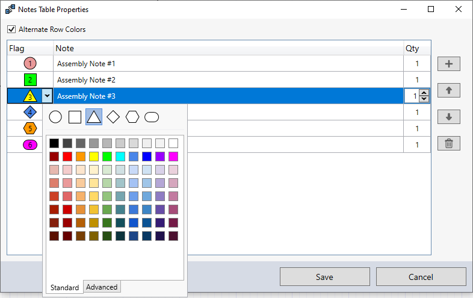
Task: Click the Cancel button
Action: coord(421,277)
